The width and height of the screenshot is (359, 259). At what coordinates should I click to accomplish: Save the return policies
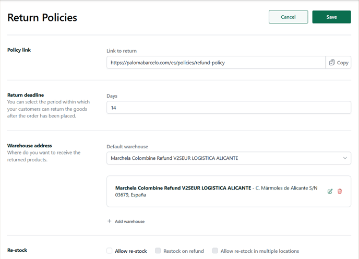(x=331, y=17)
